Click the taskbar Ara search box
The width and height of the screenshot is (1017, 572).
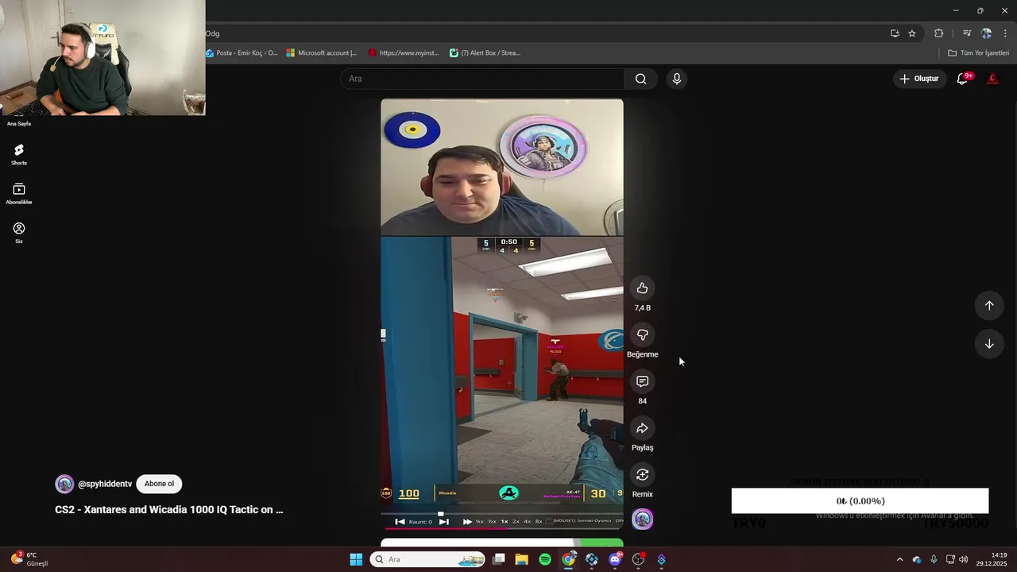click(x=428, y=560)
